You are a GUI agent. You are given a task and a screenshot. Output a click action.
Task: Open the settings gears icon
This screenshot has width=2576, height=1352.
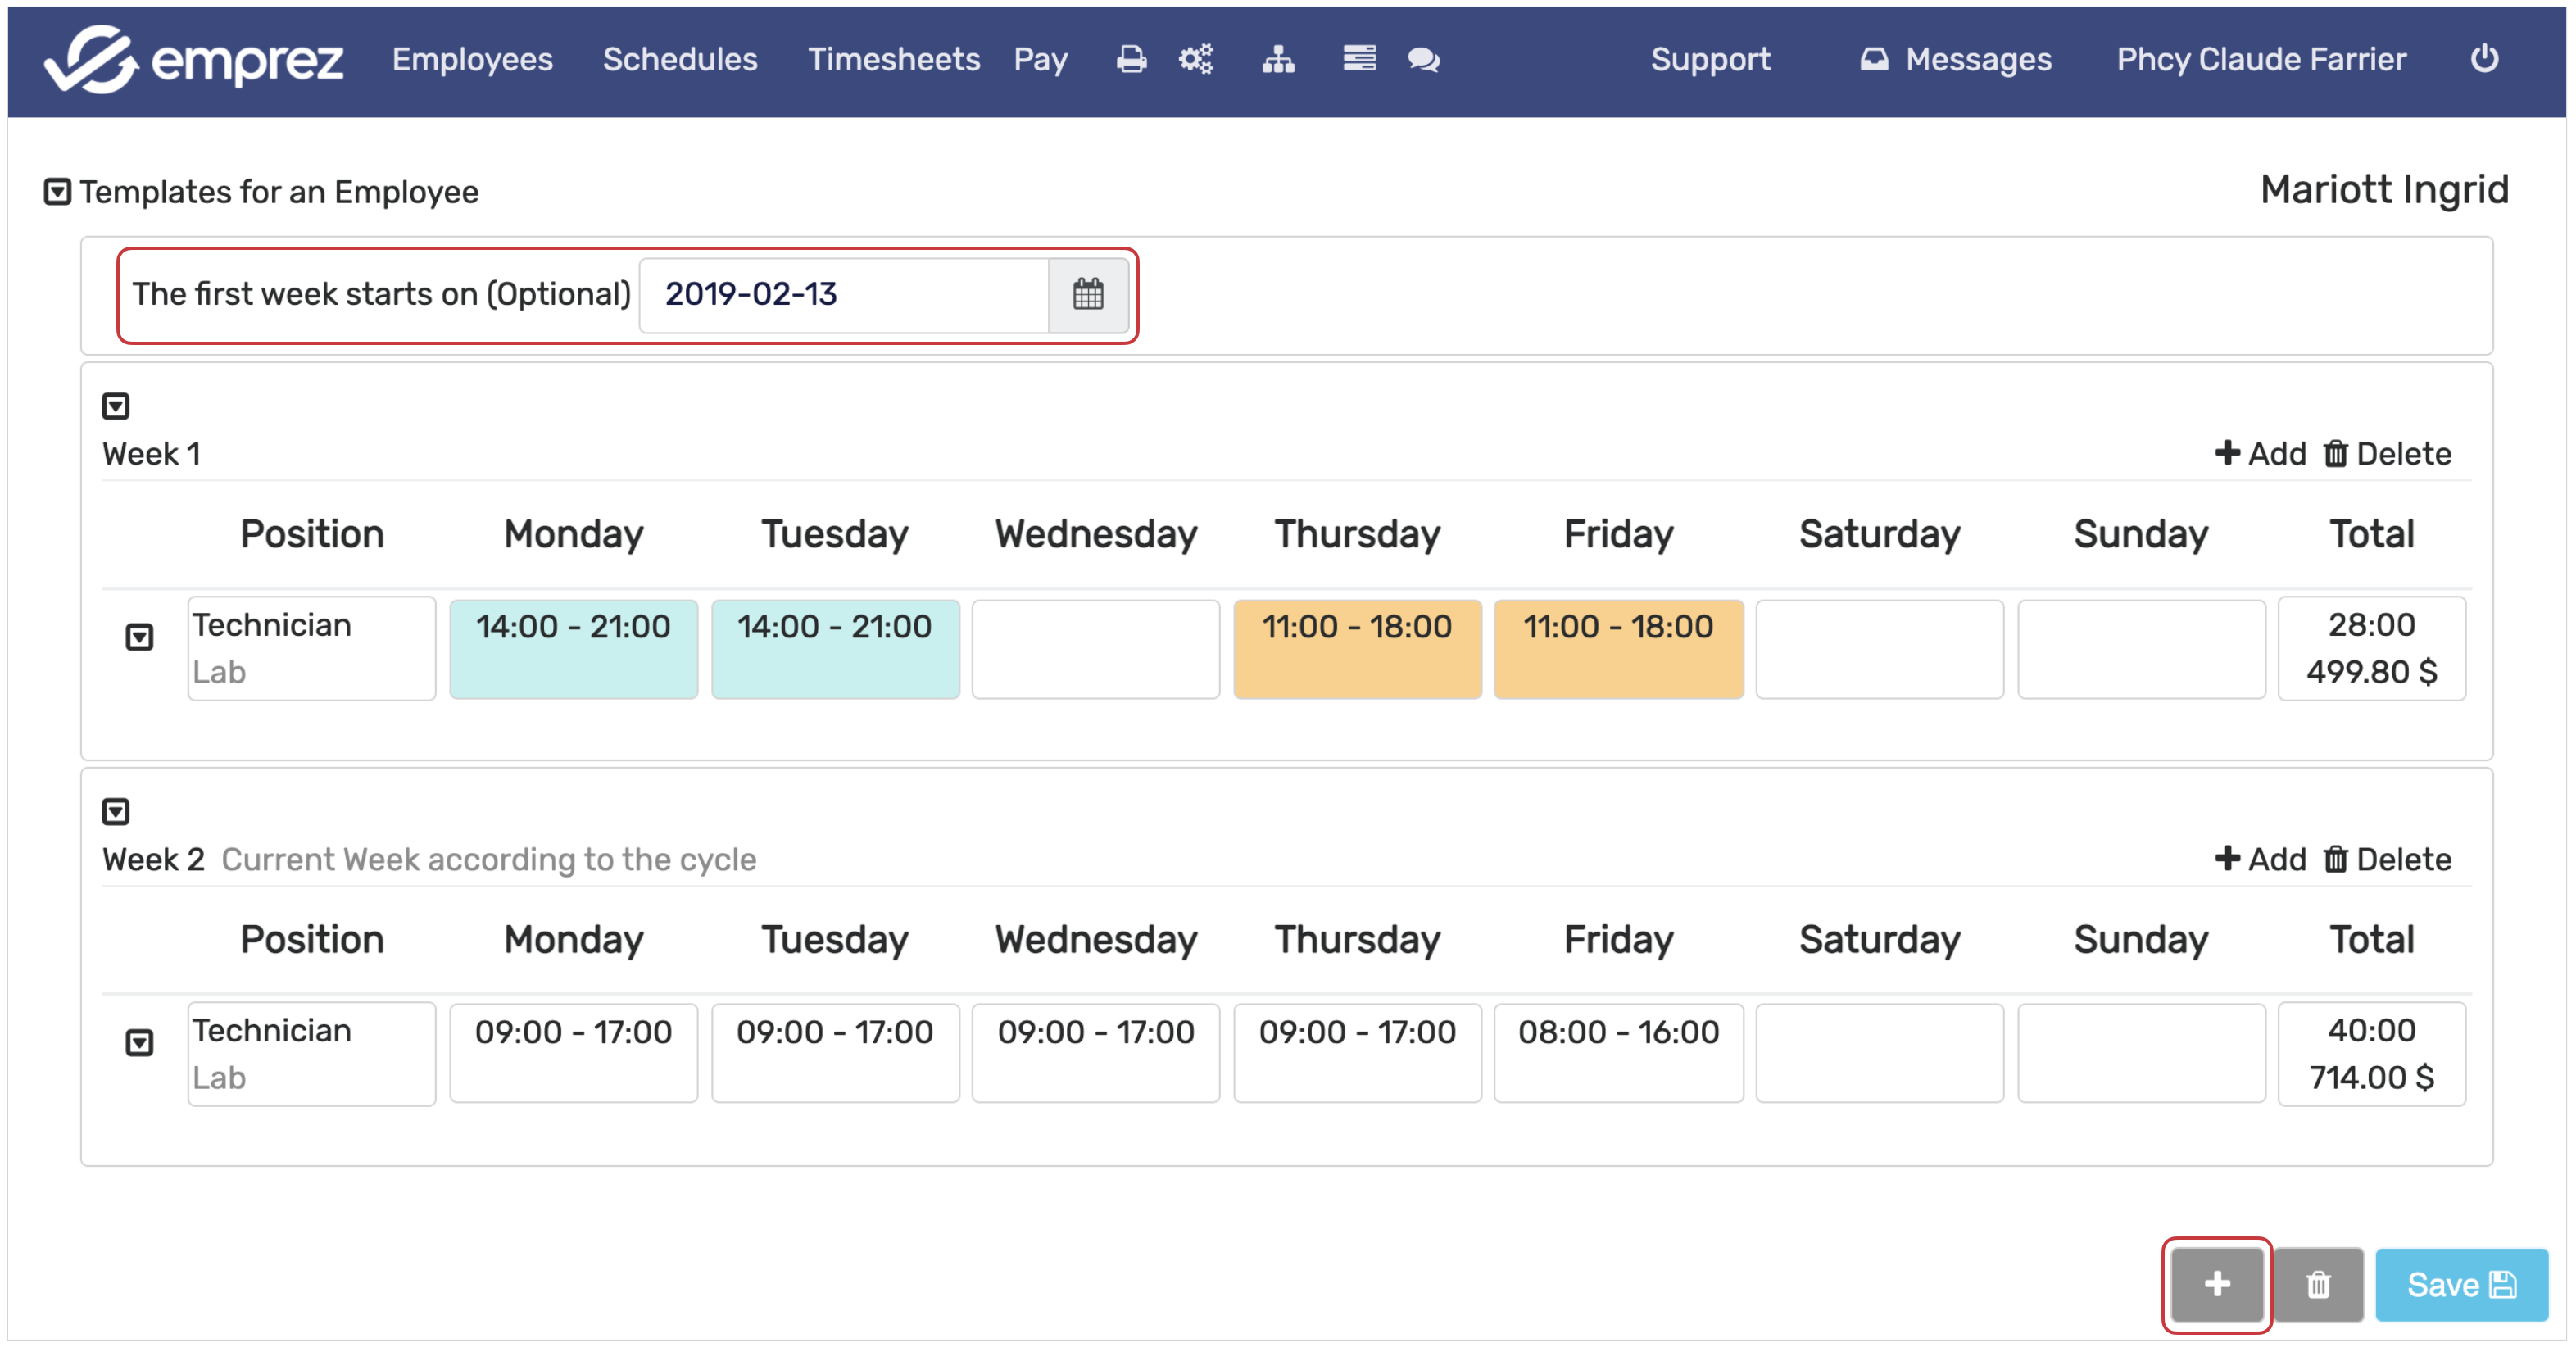coord(1195,60)
